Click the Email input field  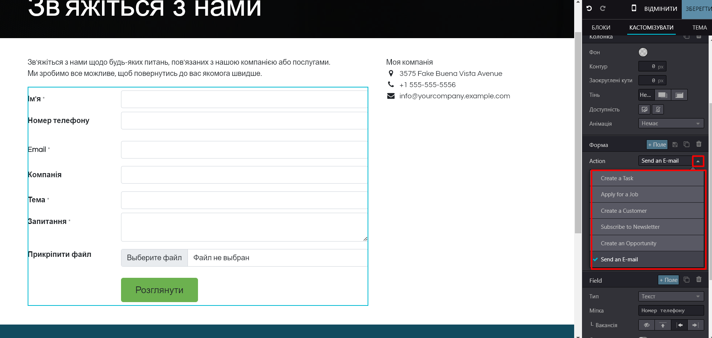[244, 150]
